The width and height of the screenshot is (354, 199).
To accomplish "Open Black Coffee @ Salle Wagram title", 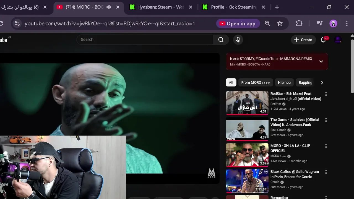I will pyautogui.click(x=295, y=174).
